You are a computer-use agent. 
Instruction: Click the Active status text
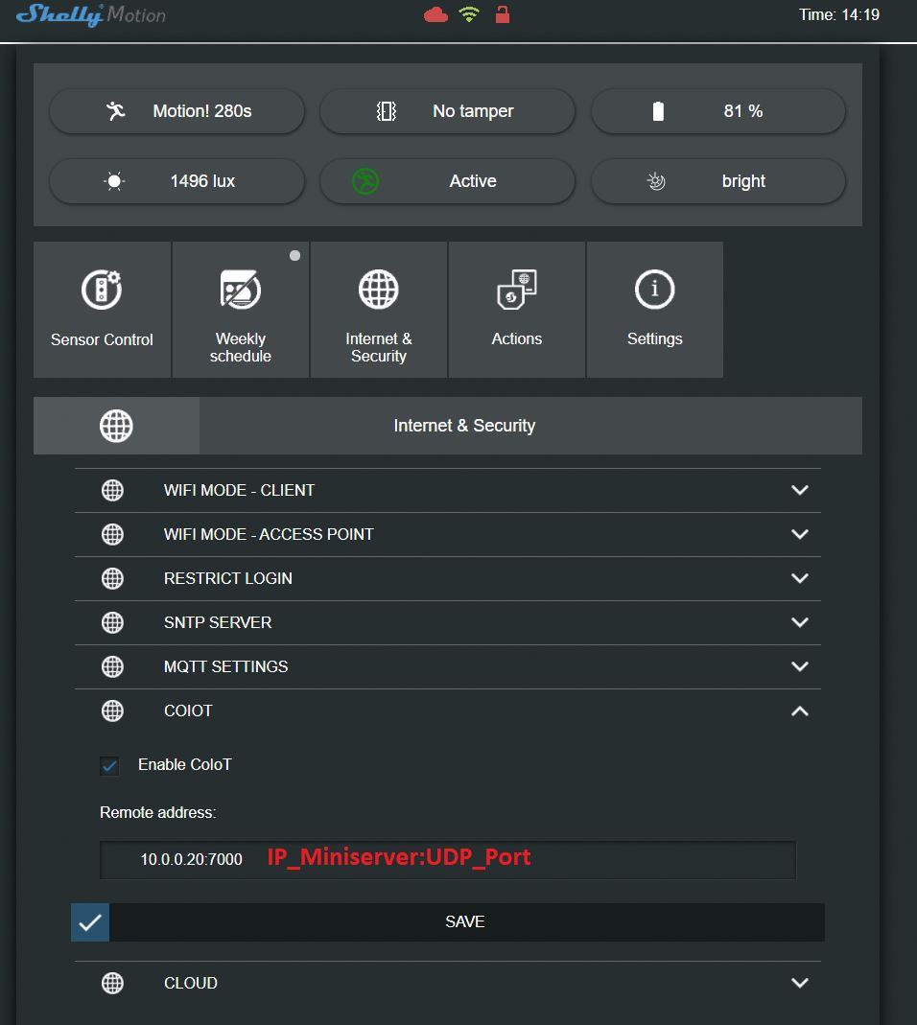(473, 181)
